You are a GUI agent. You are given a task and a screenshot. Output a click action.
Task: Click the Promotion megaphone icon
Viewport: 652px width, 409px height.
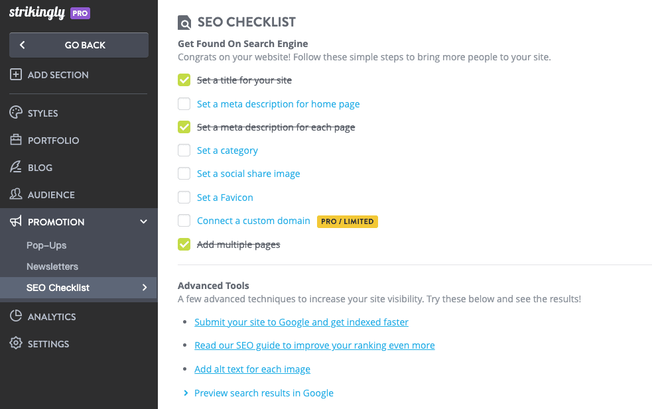[x=16, y=221]
